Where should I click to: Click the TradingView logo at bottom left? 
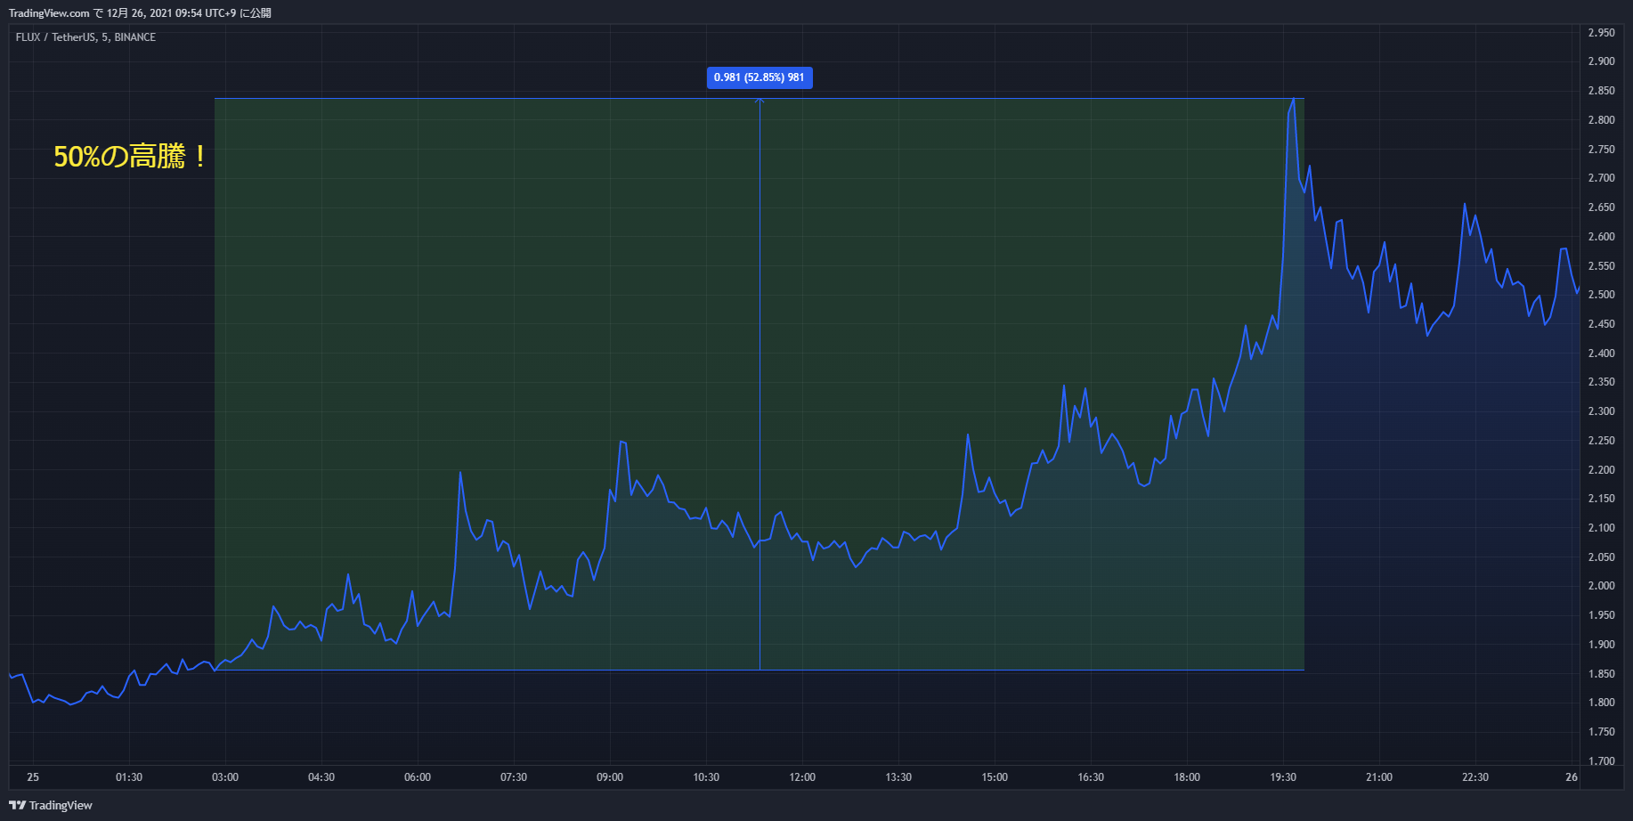point(51,805)
